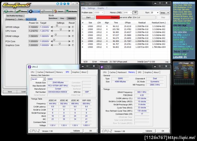Select LinX result row 8 with 25.6510 GFlops

coord(124,47)
